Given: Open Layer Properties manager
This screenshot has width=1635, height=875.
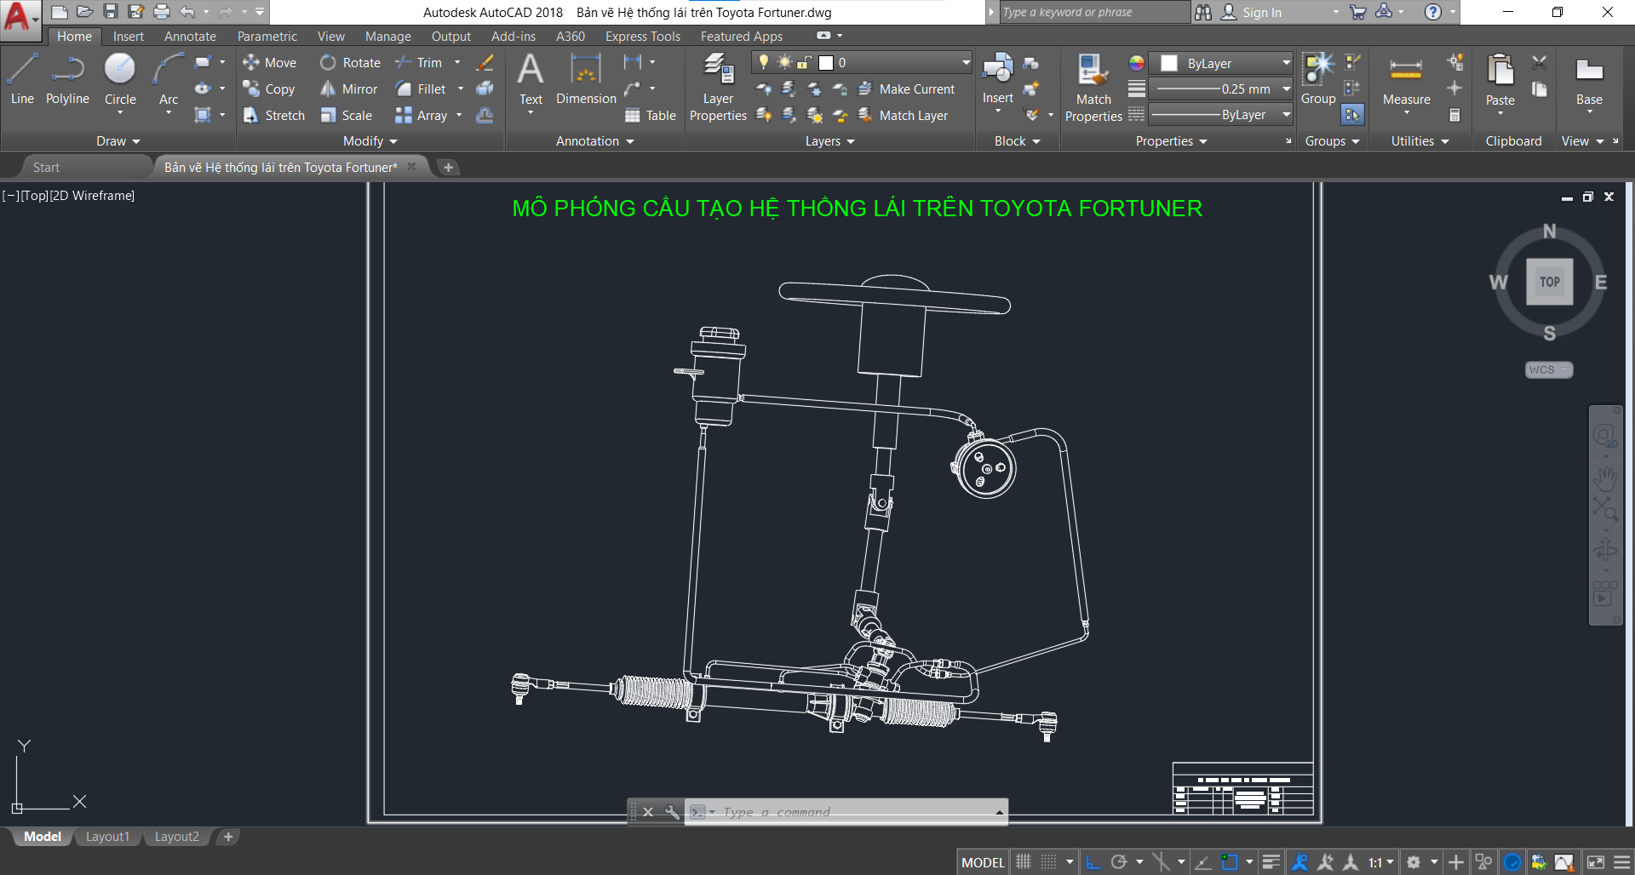Looking at the screenshot, I should click(718, 88).
